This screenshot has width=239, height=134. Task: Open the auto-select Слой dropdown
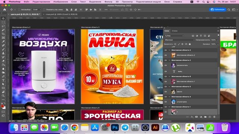click(37, 10)
